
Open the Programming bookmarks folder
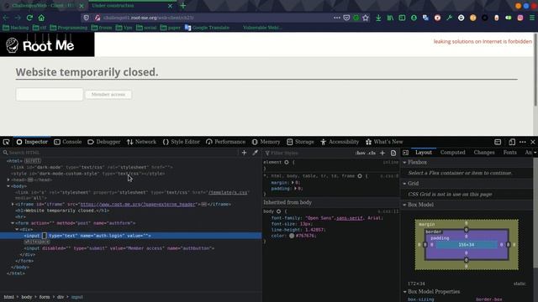coord(69,28)
